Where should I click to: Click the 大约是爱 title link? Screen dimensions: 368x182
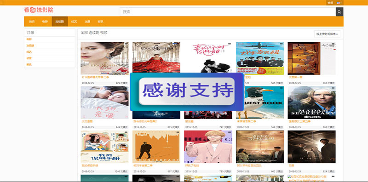[87, 121]
